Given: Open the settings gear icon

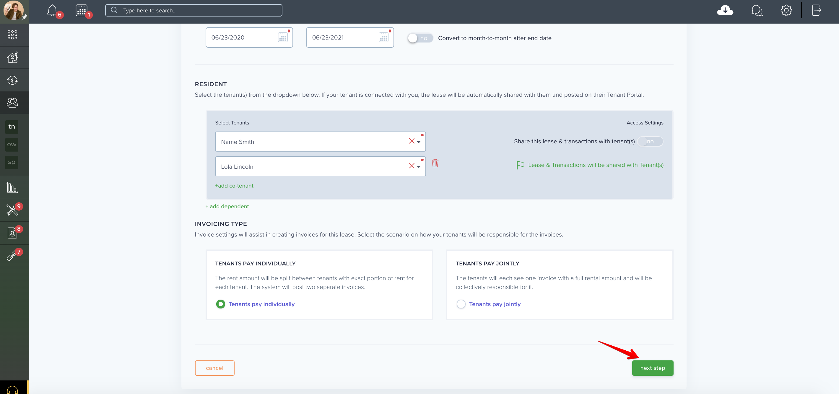Looking at the screenshot, I should point(786,10).
